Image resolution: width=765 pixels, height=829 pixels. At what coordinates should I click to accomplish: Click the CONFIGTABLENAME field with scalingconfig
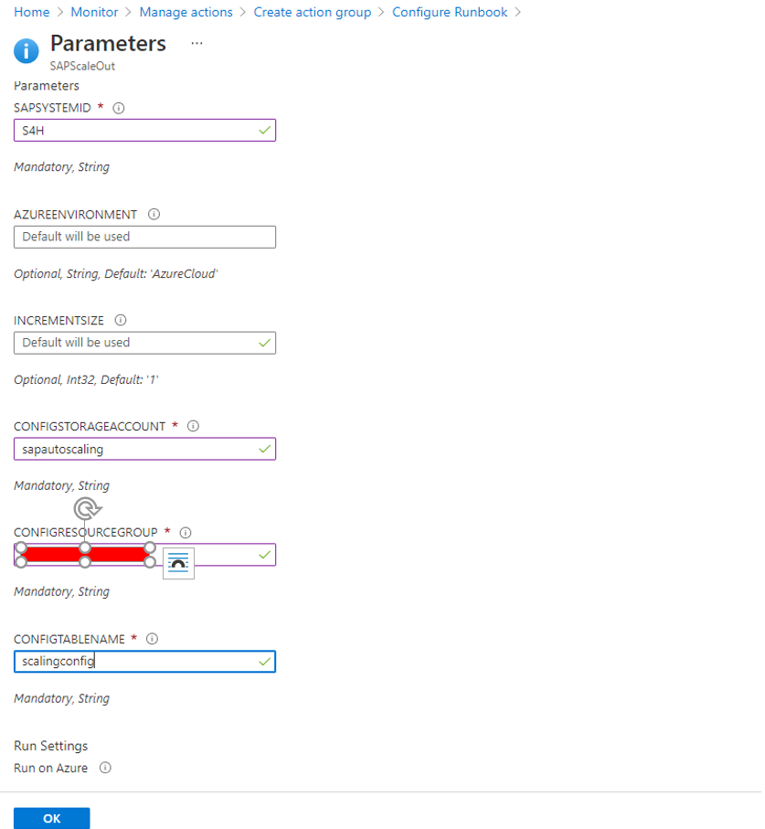(x=144, y=662)
